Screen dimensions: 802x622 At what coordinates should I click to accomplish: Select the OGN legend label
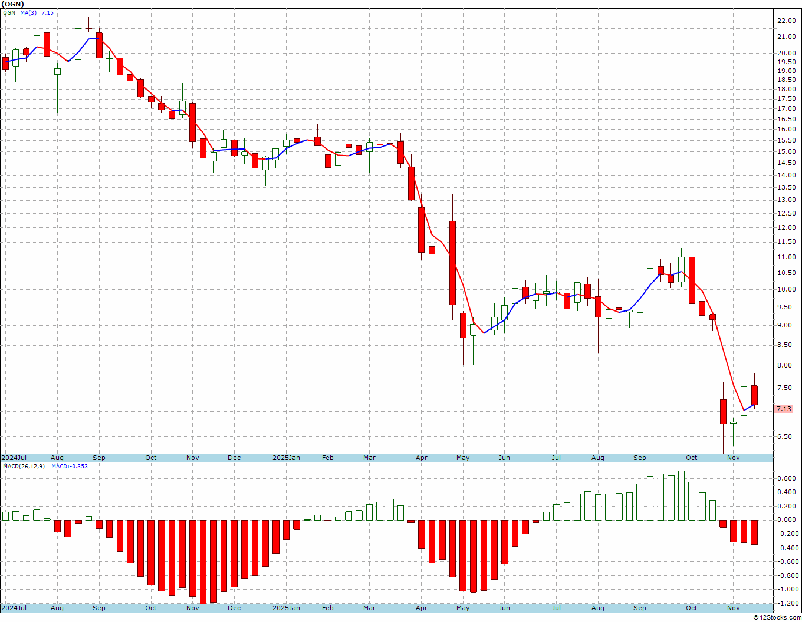click(x=9, y=13)
